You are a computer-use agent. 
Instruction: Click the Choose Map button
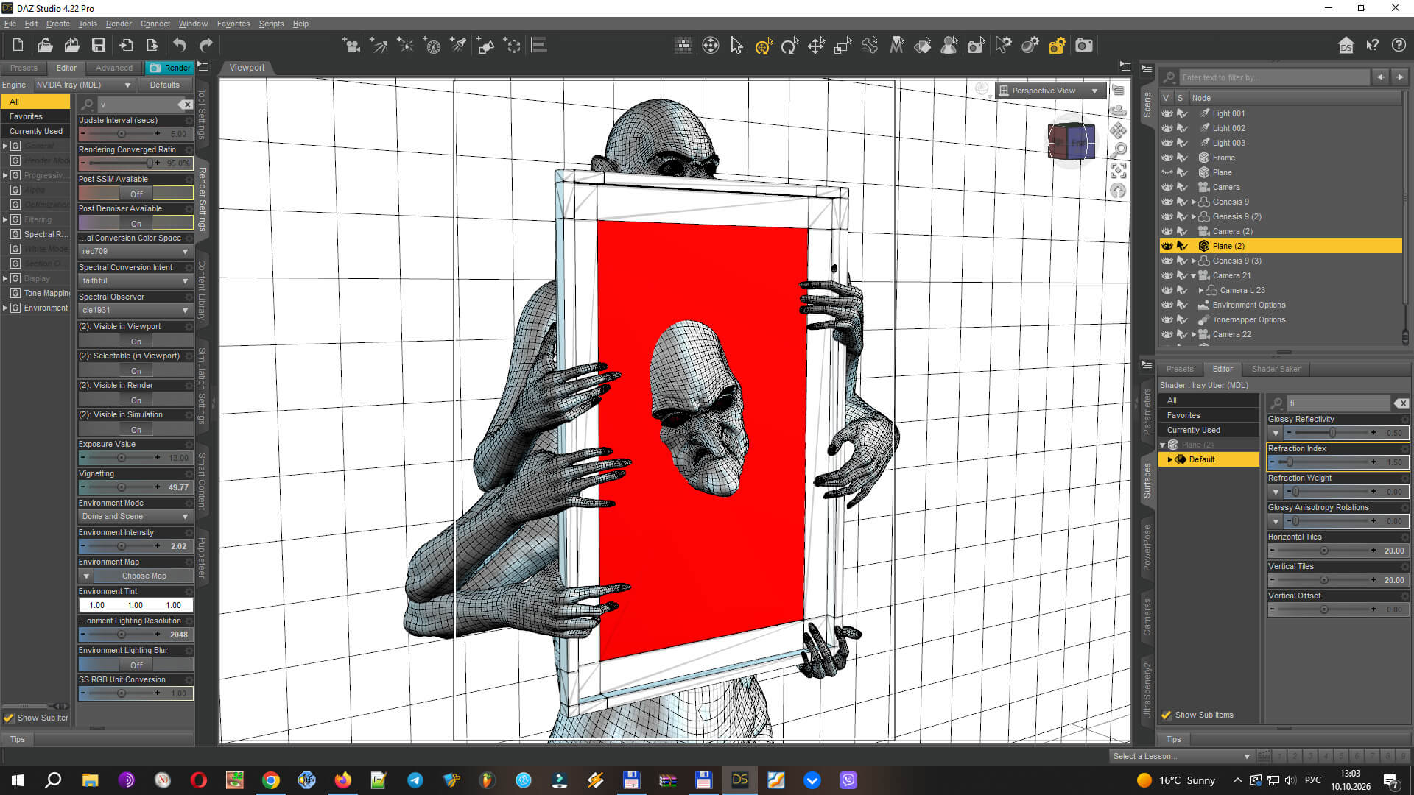click(x=144, y=576)
